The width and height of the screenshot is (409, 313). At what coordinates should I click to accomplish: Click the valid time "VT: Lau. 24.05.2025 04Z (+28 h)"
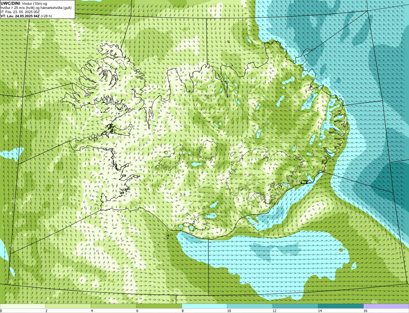[26, 16]
